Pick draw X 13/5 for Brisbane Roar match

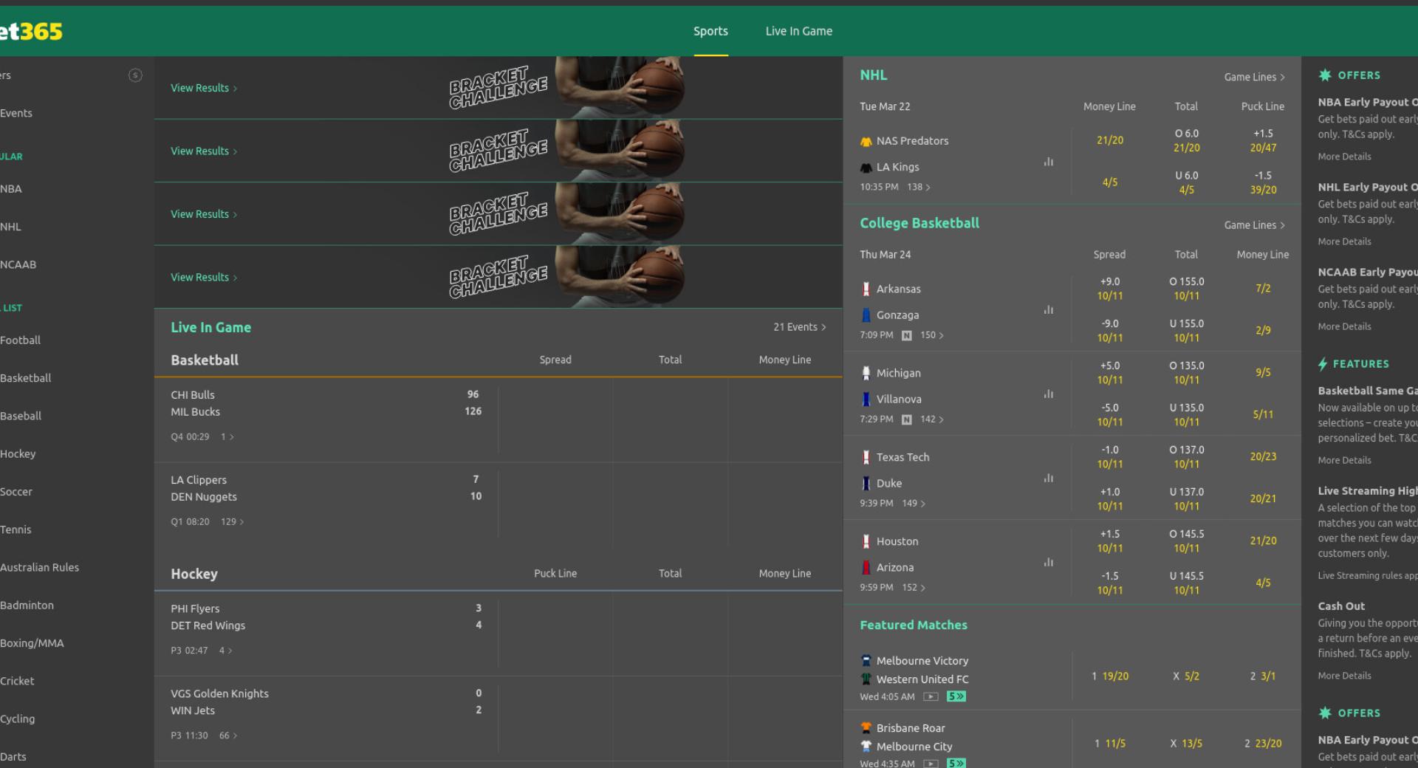coord(1186,744)
